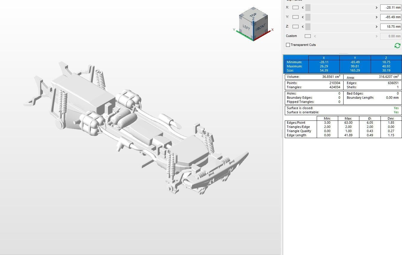Click the left arrow of the Z clip slider
Screen dimensions: 402x255
point(303,27)
